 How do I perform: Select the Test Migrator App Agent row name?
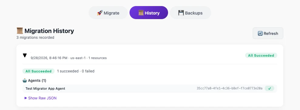45,88
